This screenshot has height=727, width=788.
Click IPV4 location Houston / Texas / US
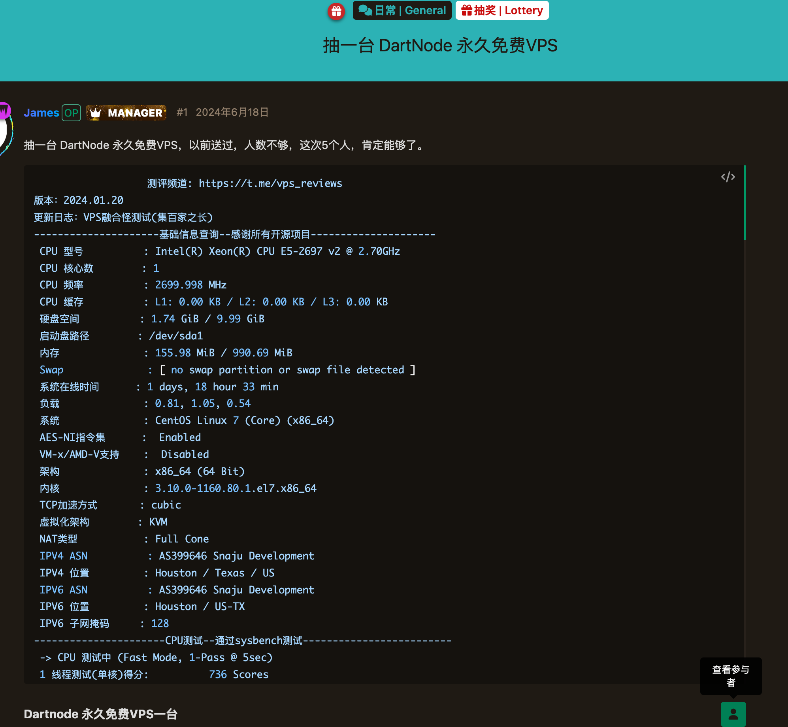click(x=215, y=573)
